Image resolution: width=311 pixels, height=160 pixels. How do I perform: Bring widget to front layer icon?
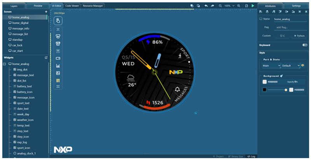(192, 6)
